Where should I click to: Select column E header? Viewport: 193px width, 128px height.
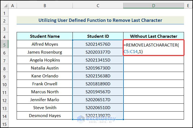point(188,5)
